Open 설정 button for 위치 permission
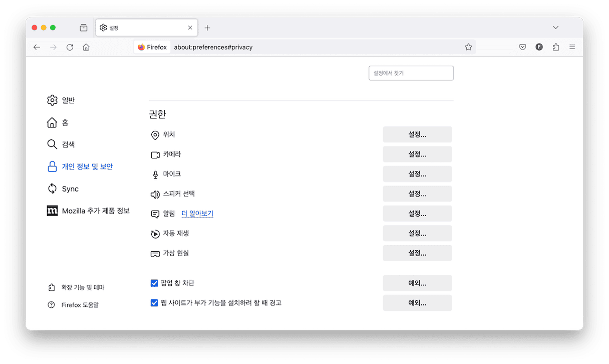Screen dimensions: 609x364 click(417, 134)
